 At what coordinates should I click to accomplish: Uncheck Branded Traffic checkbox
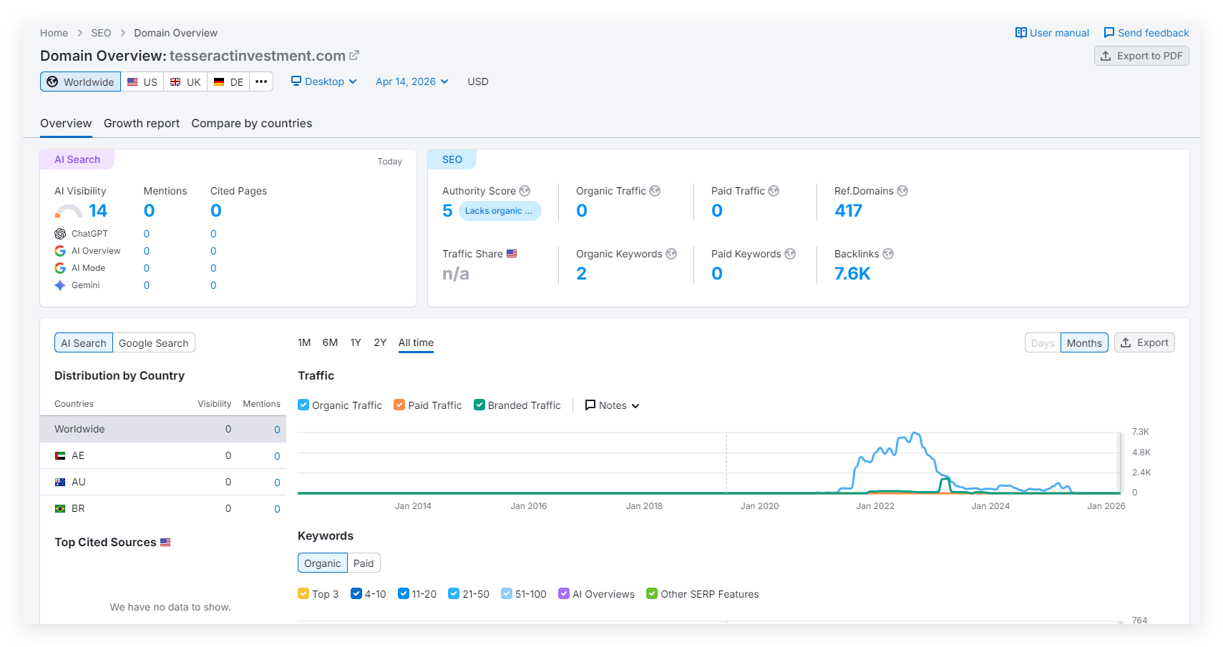[x=479, y=405]
